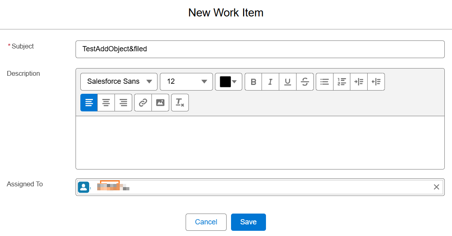This screenshot has height=236, width=452.
Task: Open the font size 12 dropdown
Action: point(186,82)
